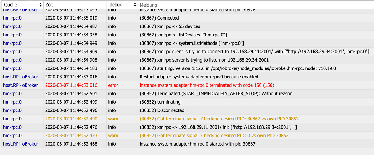Click hm-rpc.0 source in the Connected row
This screenshot has width=374, height=155.
click(x=12, y=18)
